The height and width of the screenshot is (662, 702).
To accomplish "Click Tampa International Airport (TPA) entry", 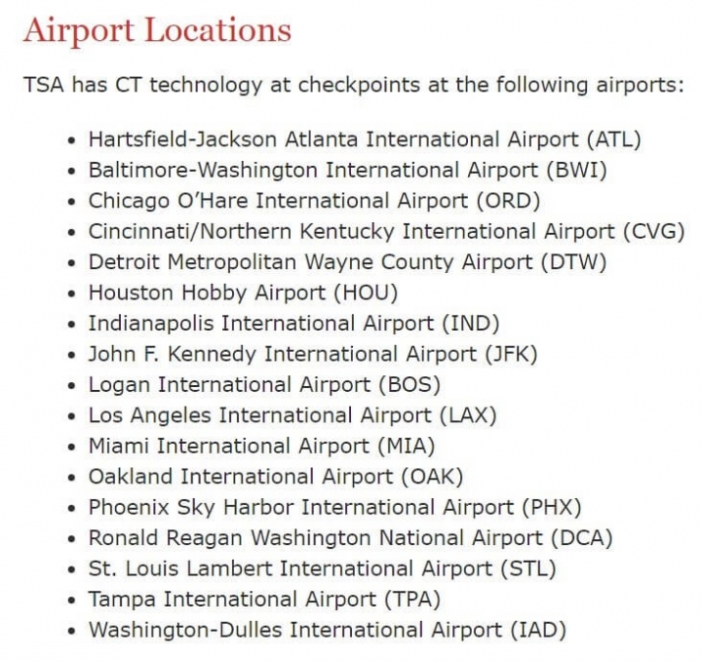I will [264, 600].
